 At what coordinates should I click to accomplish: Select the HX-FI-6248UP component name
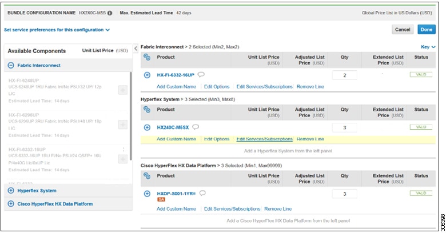(x=23, y=81)
